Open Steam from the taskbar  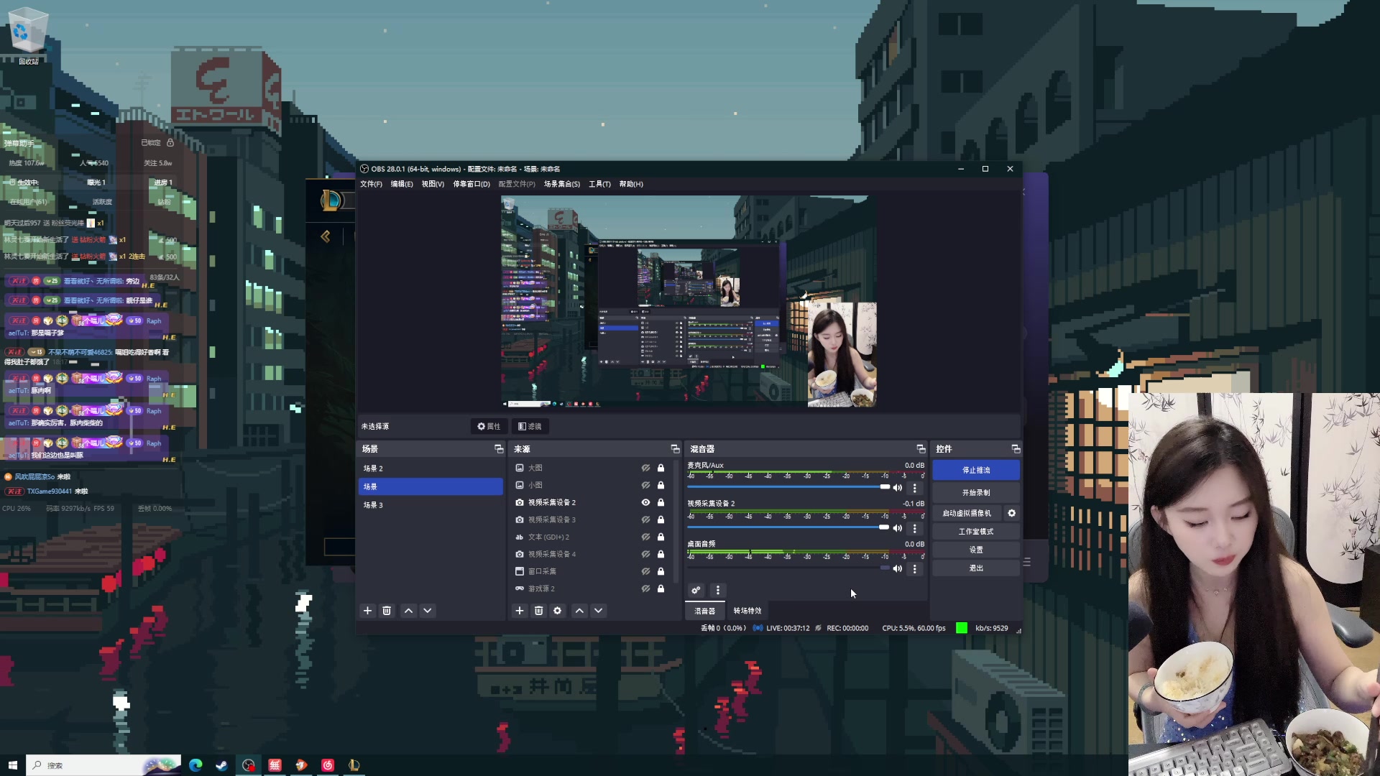point(221,765)
